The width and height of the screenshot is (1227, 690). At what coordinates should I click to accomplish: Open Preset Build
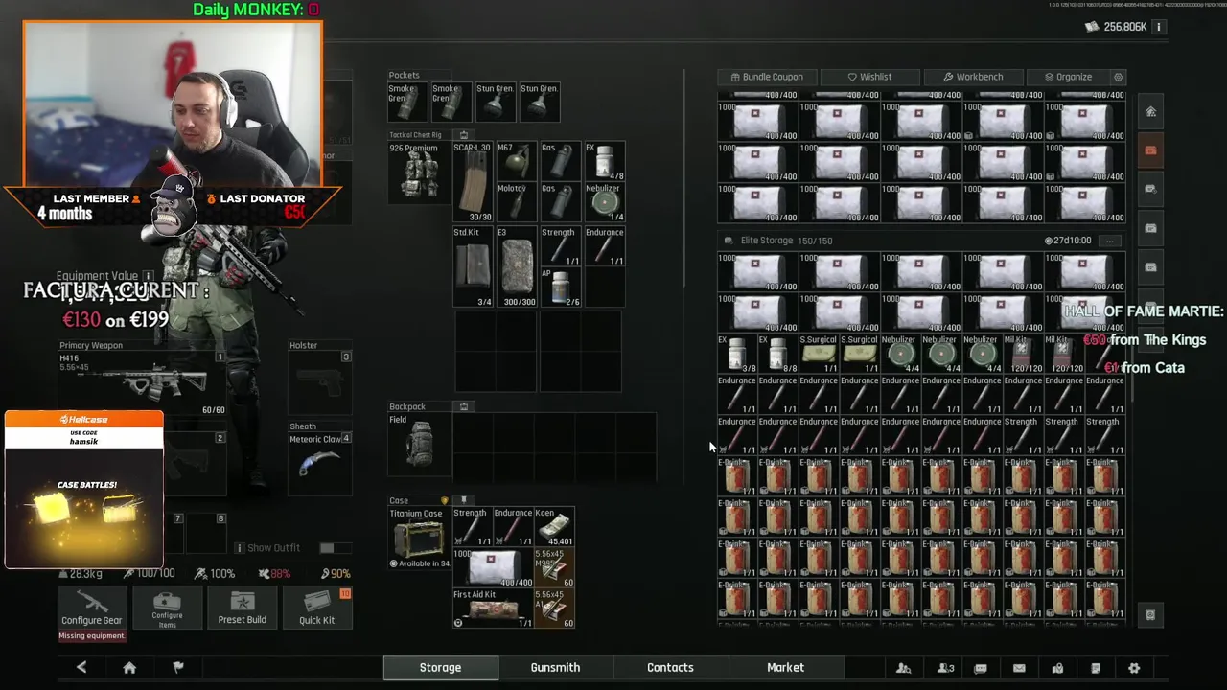pyautogui.click(x=242, y=608)
